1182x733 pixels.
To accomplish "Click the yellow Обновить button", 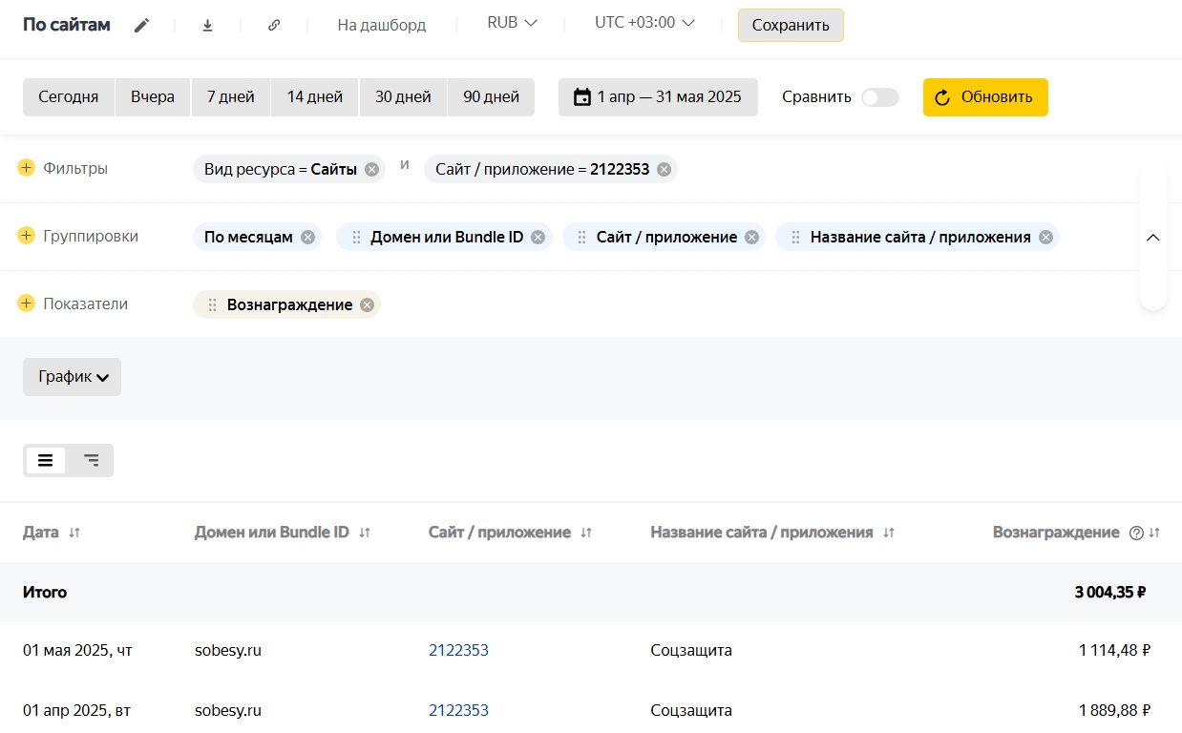I will click(x=984, y=97).
